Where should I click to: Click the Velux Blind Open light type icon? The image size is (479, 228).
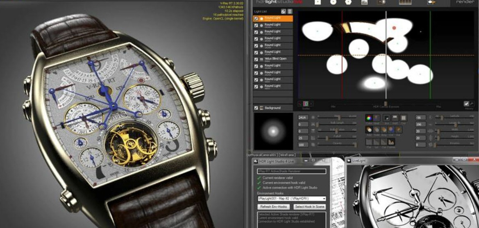(261, 59)
